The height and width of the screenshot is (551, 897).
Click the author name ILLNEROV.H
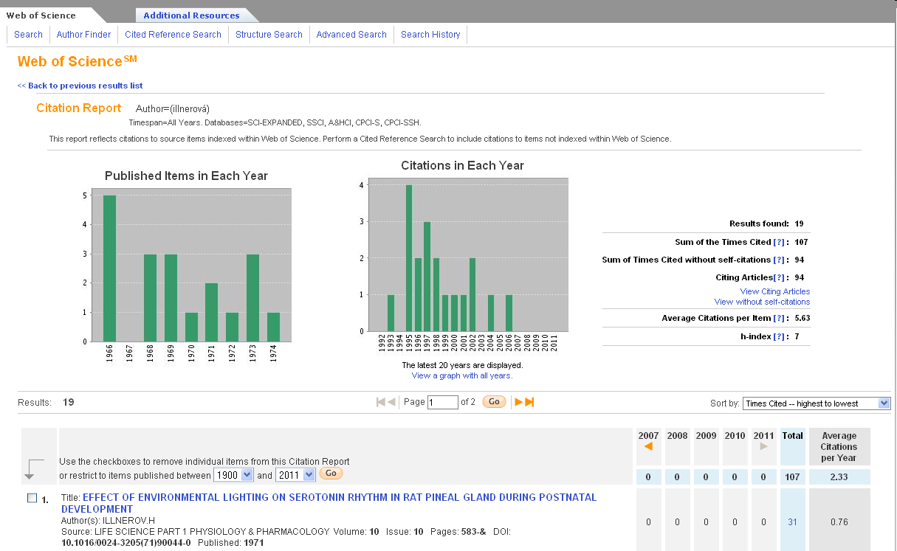click(x=128, y=521)
